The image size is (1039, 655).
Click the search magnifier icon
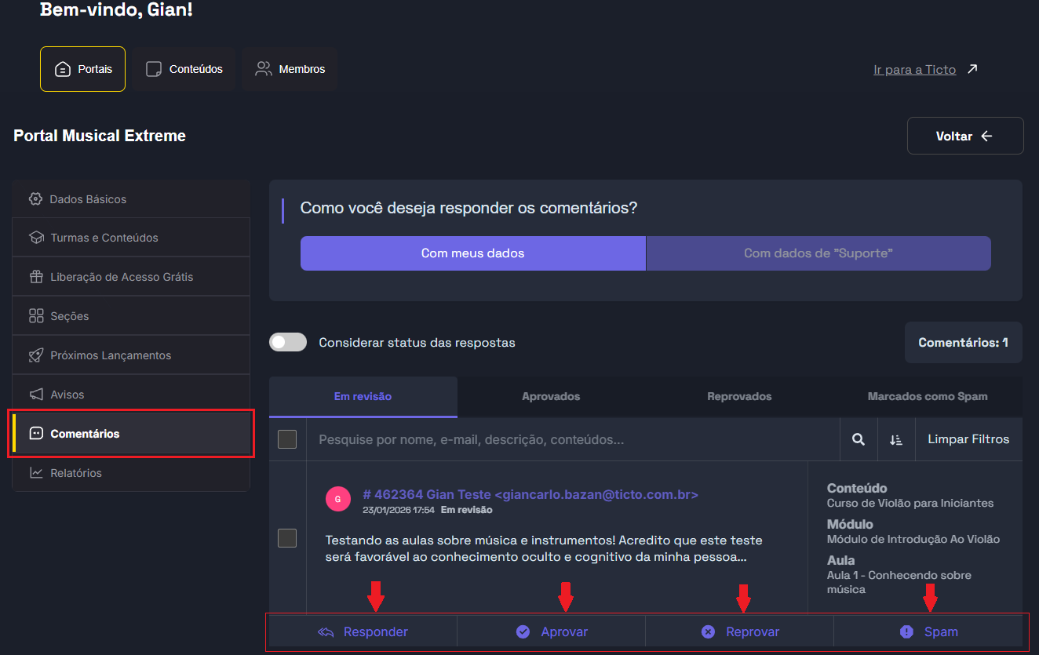click(x=859, y=439)
